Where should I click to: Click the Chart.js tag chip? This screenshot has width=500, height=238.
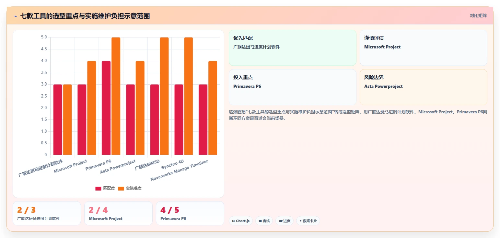[x=241, y=221]
